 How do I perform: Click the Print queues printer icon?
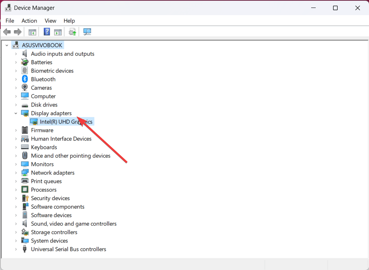click(25, 181)
